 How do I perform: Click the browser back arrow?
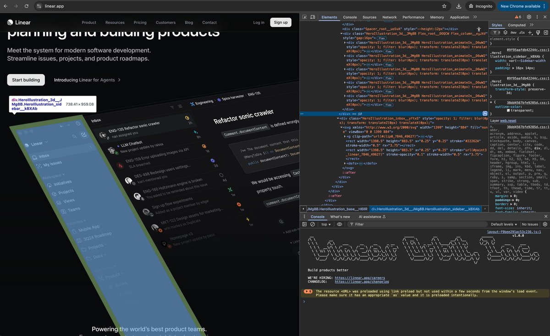pos(5,6)
